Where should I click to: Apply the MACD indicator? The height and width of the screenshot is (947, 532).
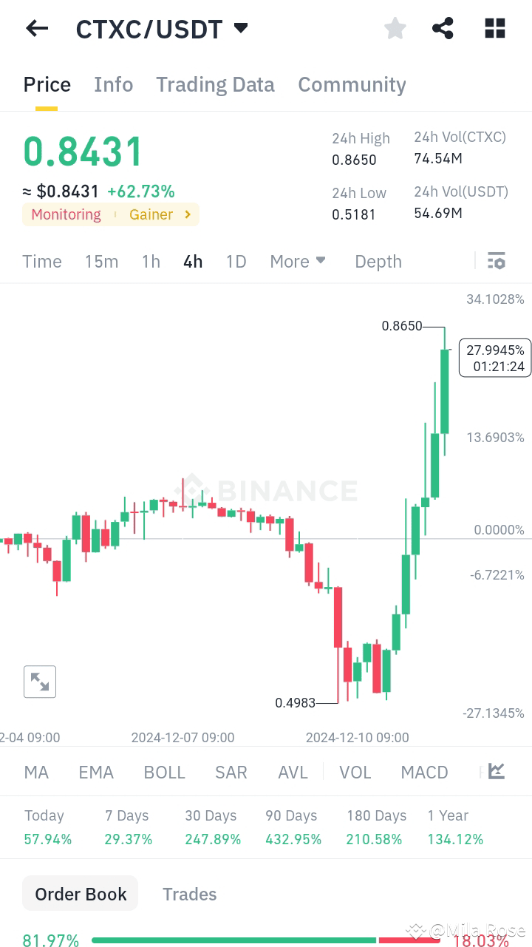424,771
